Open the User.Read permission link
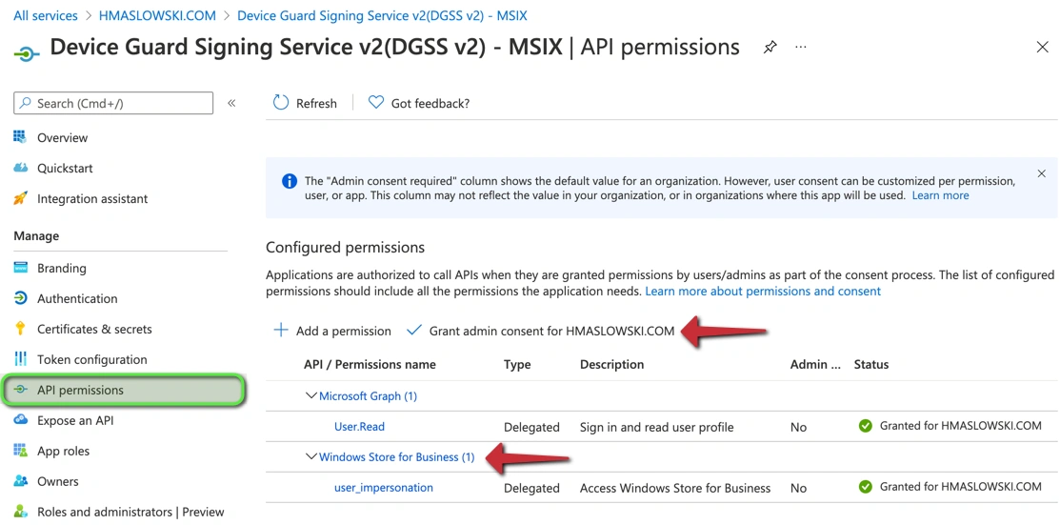This screenshot has width=1060, height=525. click(359, 427)
